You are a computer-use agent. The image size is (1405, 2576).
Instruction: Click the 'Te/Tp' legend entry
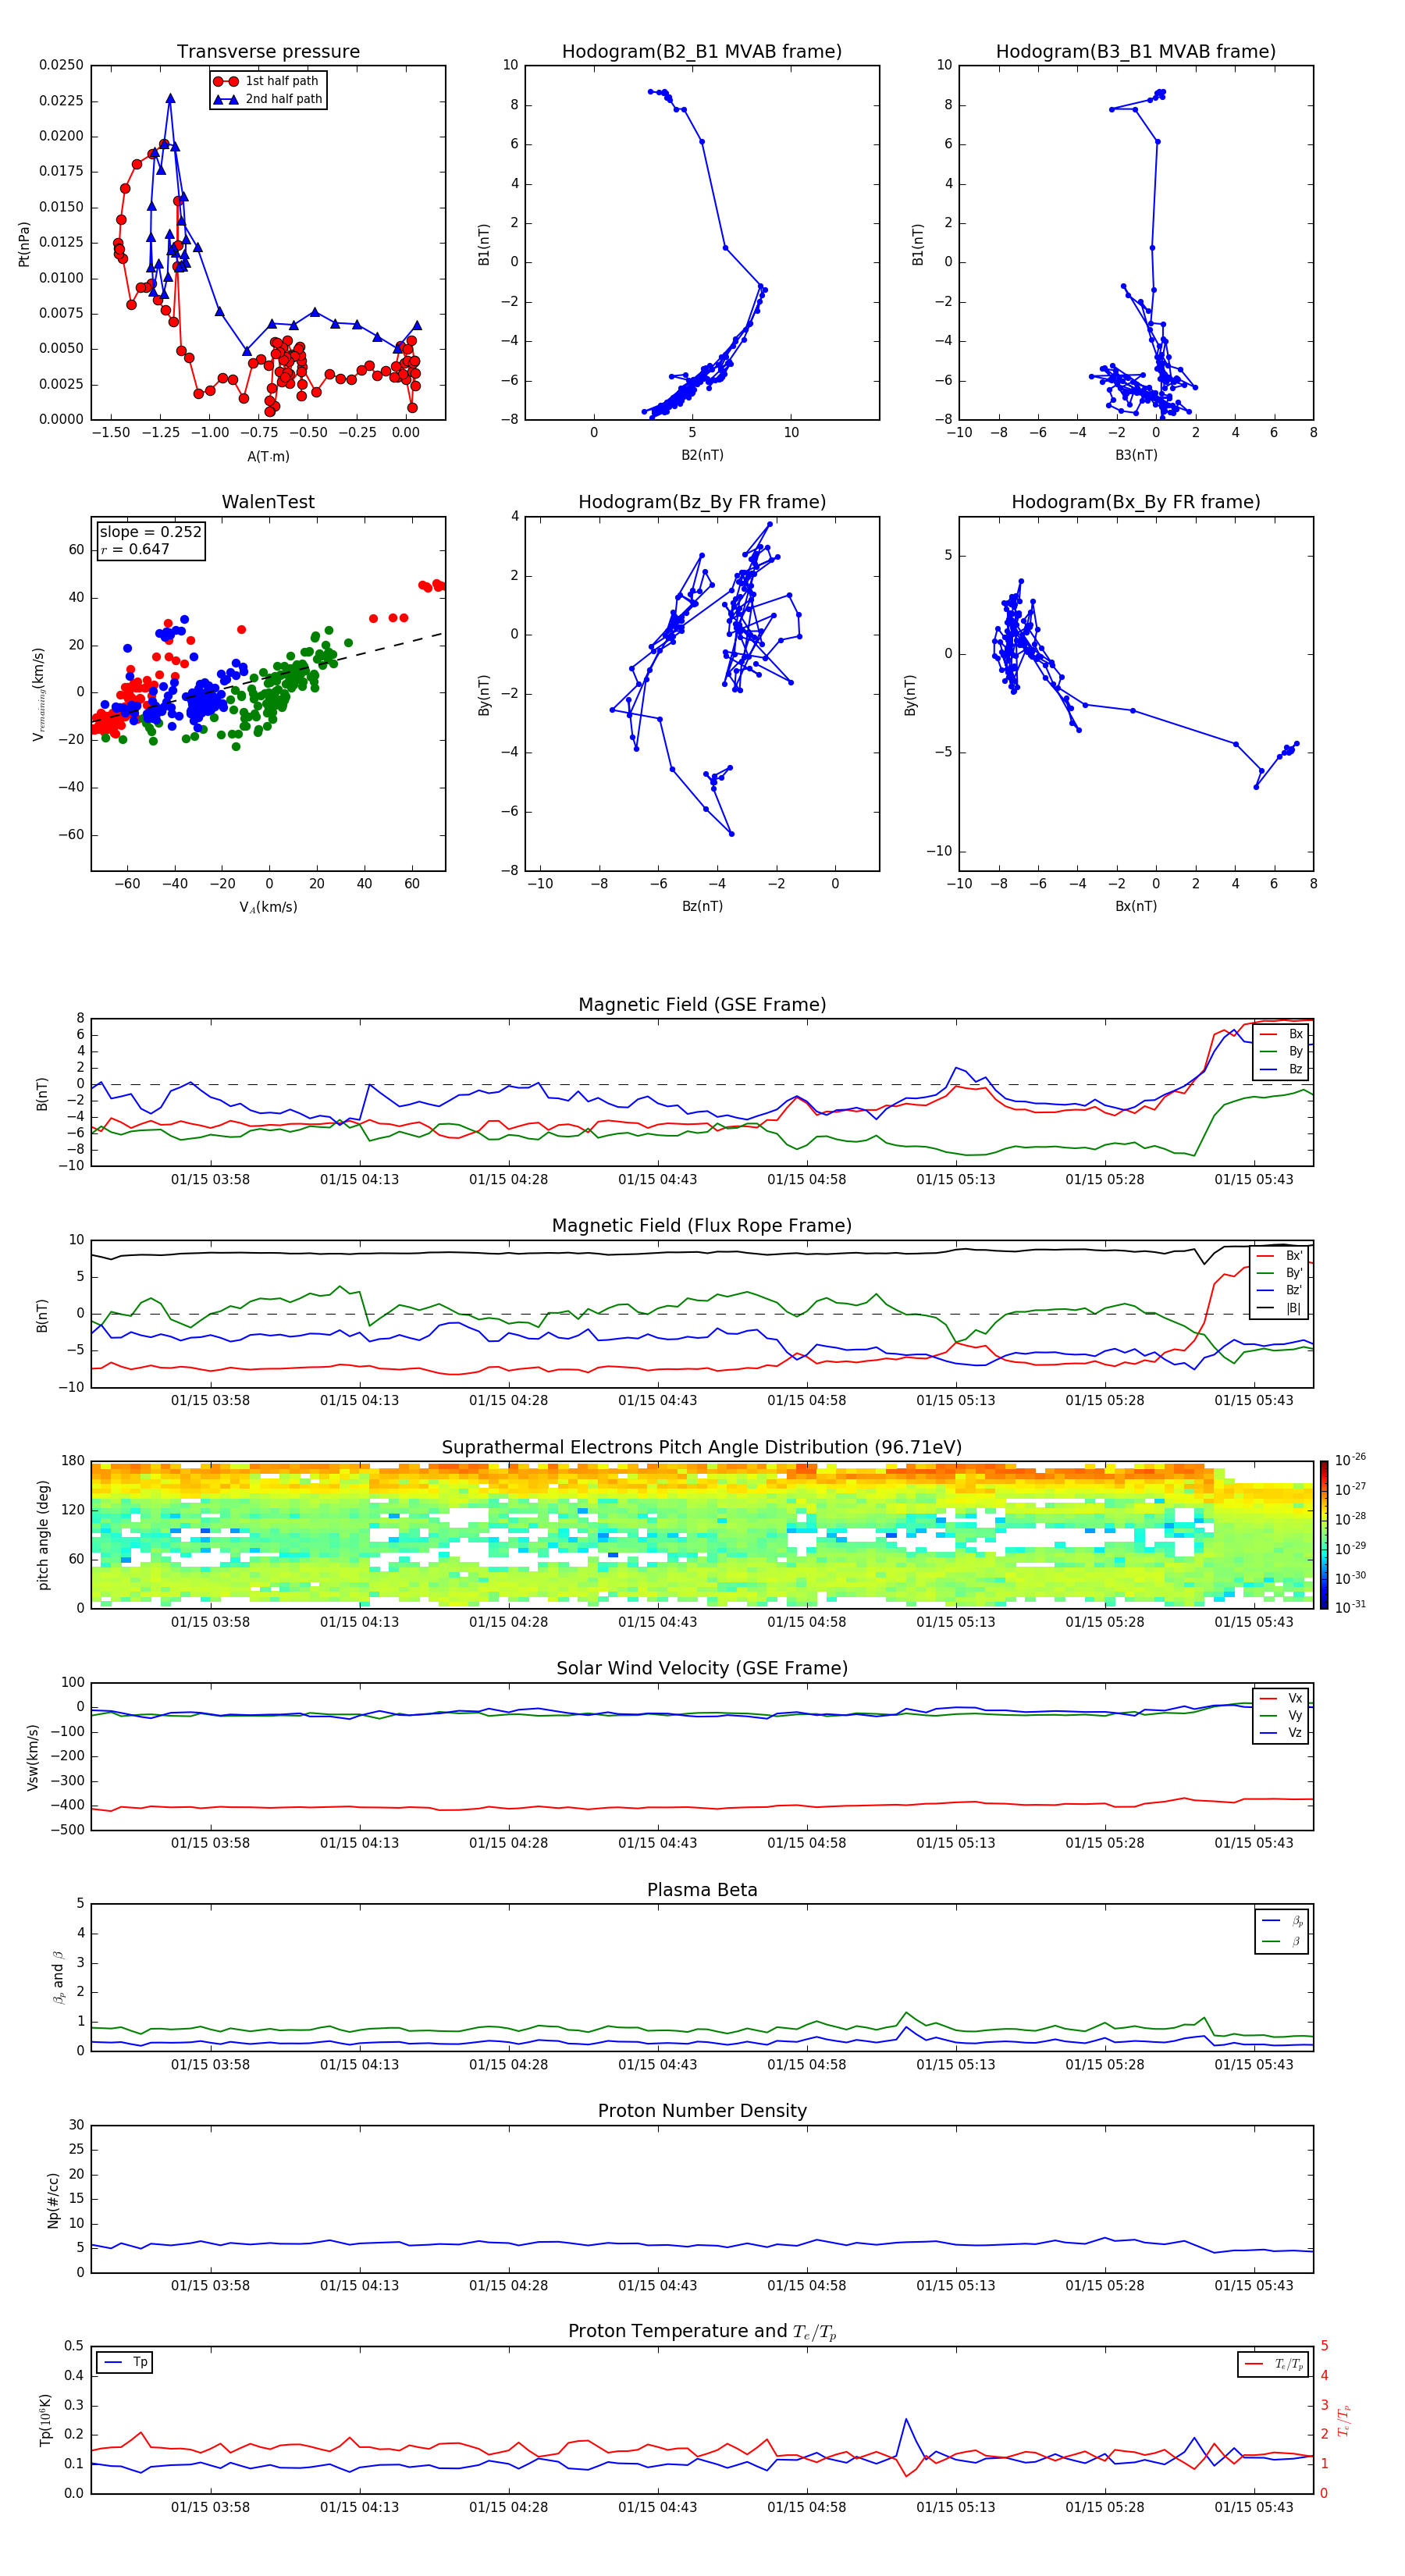coord(1275,2364)
